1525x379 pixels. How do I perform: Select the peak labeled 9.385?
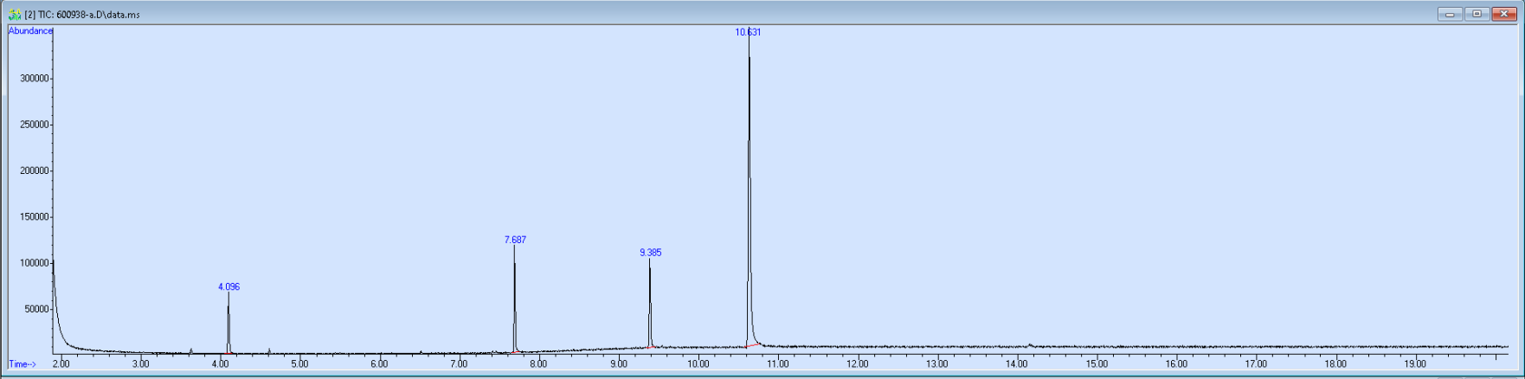coord(650,253)
